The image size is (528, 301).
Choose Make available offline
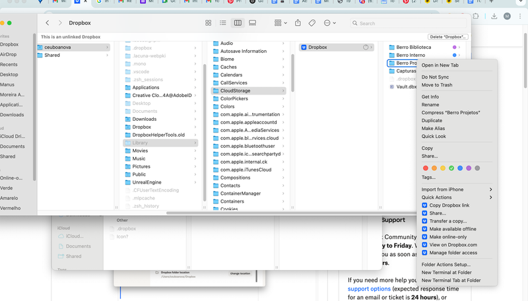452,229
